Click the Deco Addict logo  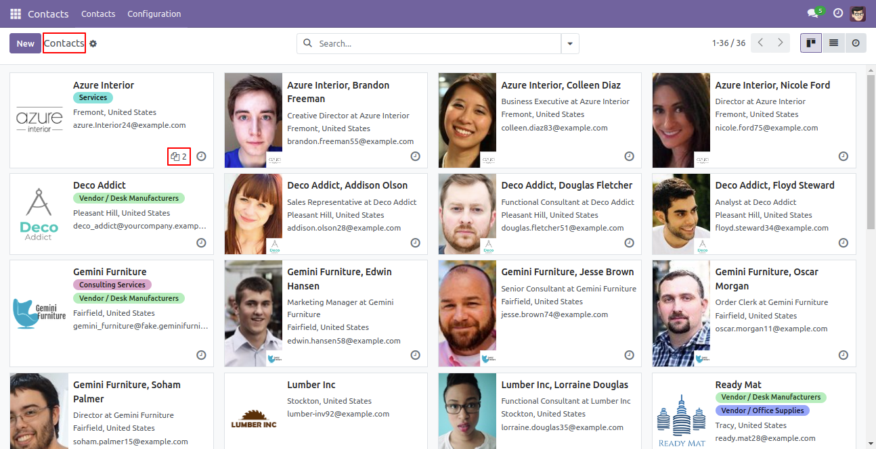pos(39,214)
